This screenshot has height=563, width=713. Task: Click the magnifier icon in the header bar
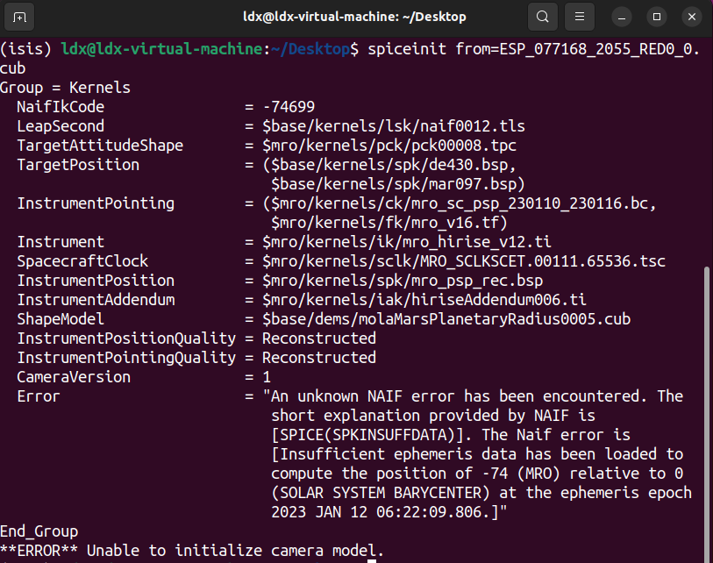pos(542,16)
